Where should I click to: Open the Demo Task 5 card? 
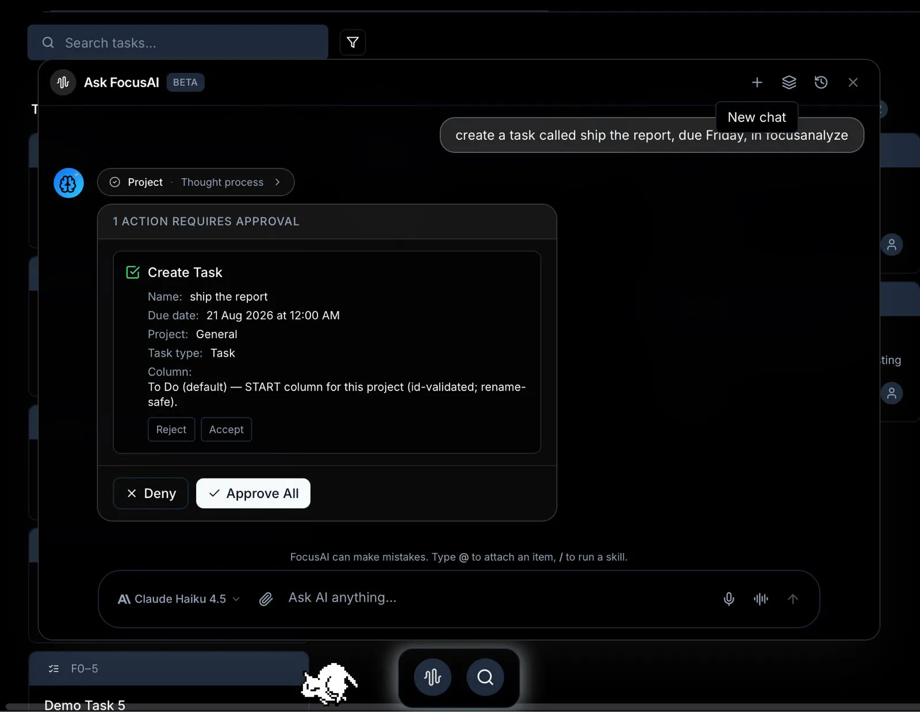[x=85, y=705]
